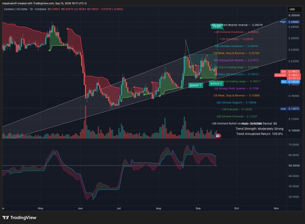Click the 02:48:23 countdown timer label
The height and width of the screenshot is (224, 305).
[294, 78]
